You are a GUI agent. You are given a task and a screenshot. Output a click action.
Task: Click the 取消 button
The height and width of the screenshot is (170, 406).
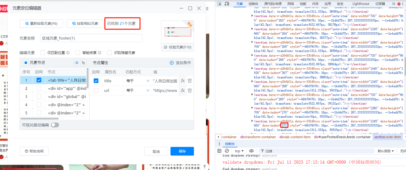pyautogui.click(x=156, y=151)
